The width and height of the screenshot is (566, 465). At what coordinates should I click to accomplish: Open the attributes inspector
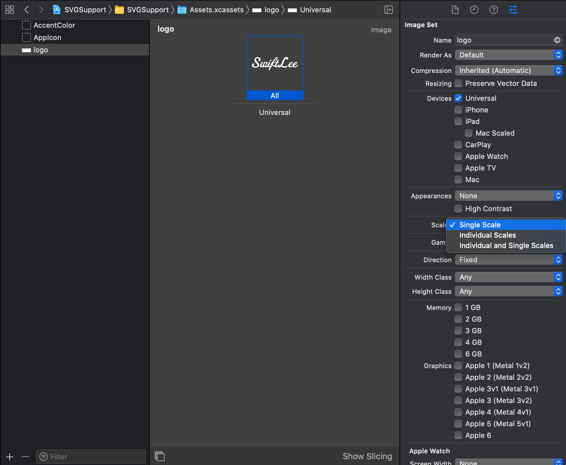click(x=513, y=10)
